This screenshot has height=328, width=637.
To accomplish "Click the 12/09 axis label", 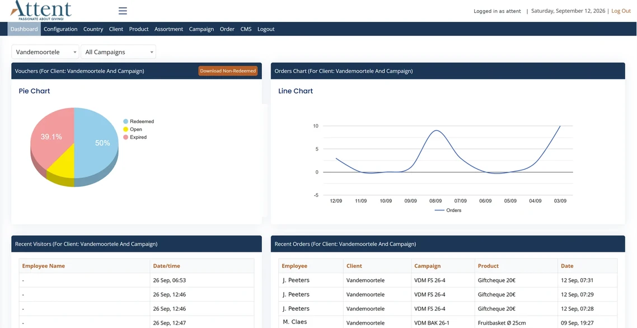I will point(336,201).
